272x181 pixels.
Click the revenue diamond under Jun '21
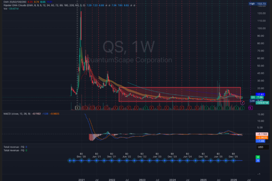click(x=97, y=161)
